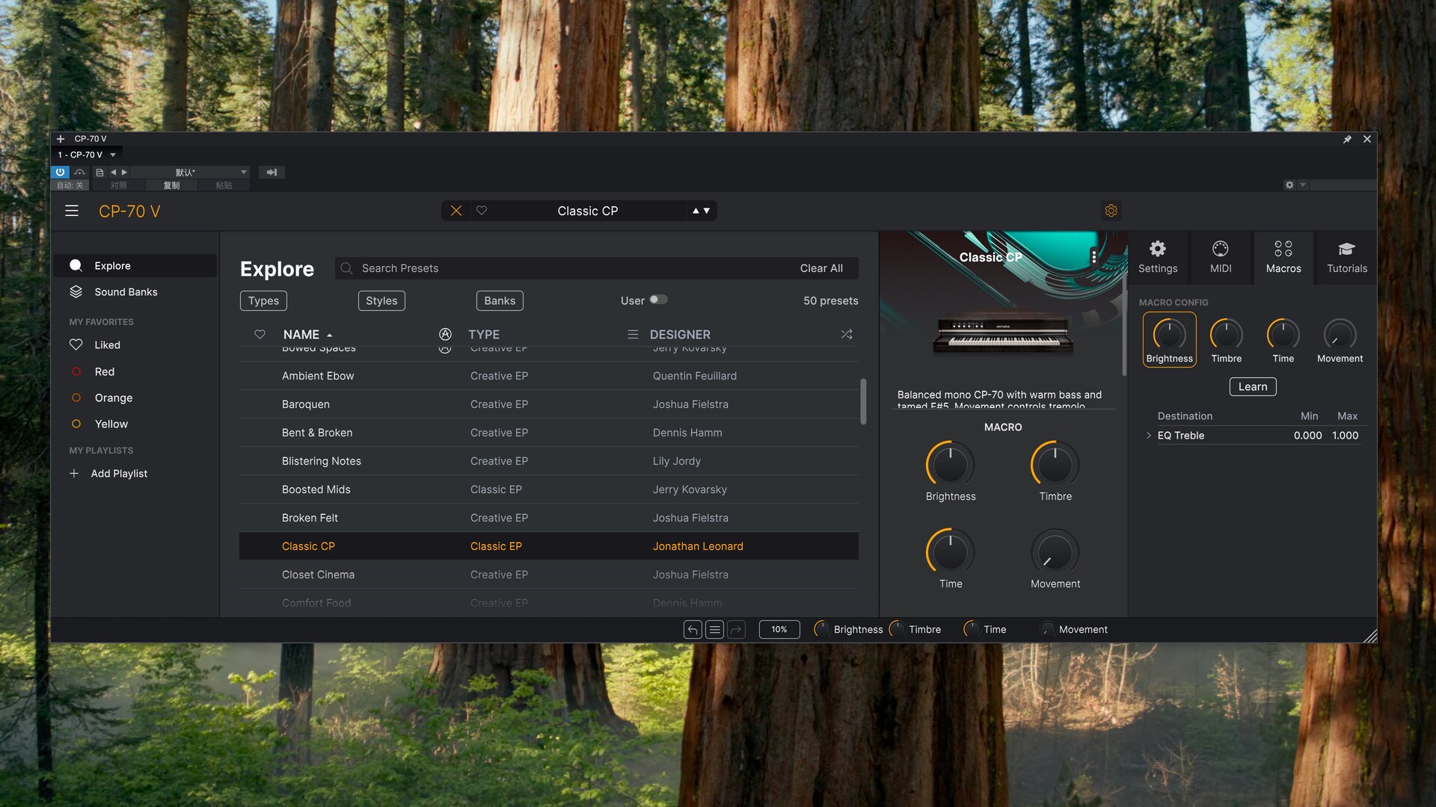The width and height of the screenshot is (1436, 807).
Task: Click the 10% CPU meter box
Action: coord(779,630)
